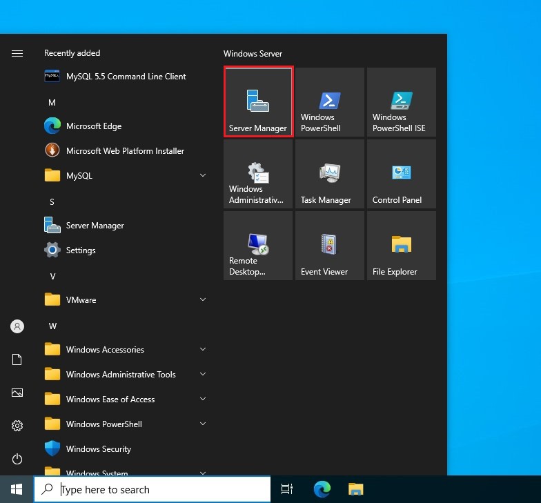Viewport: 541px width, 503px height.
Task: Open the VMware folder entry
Action: click(x=125, y=299)
